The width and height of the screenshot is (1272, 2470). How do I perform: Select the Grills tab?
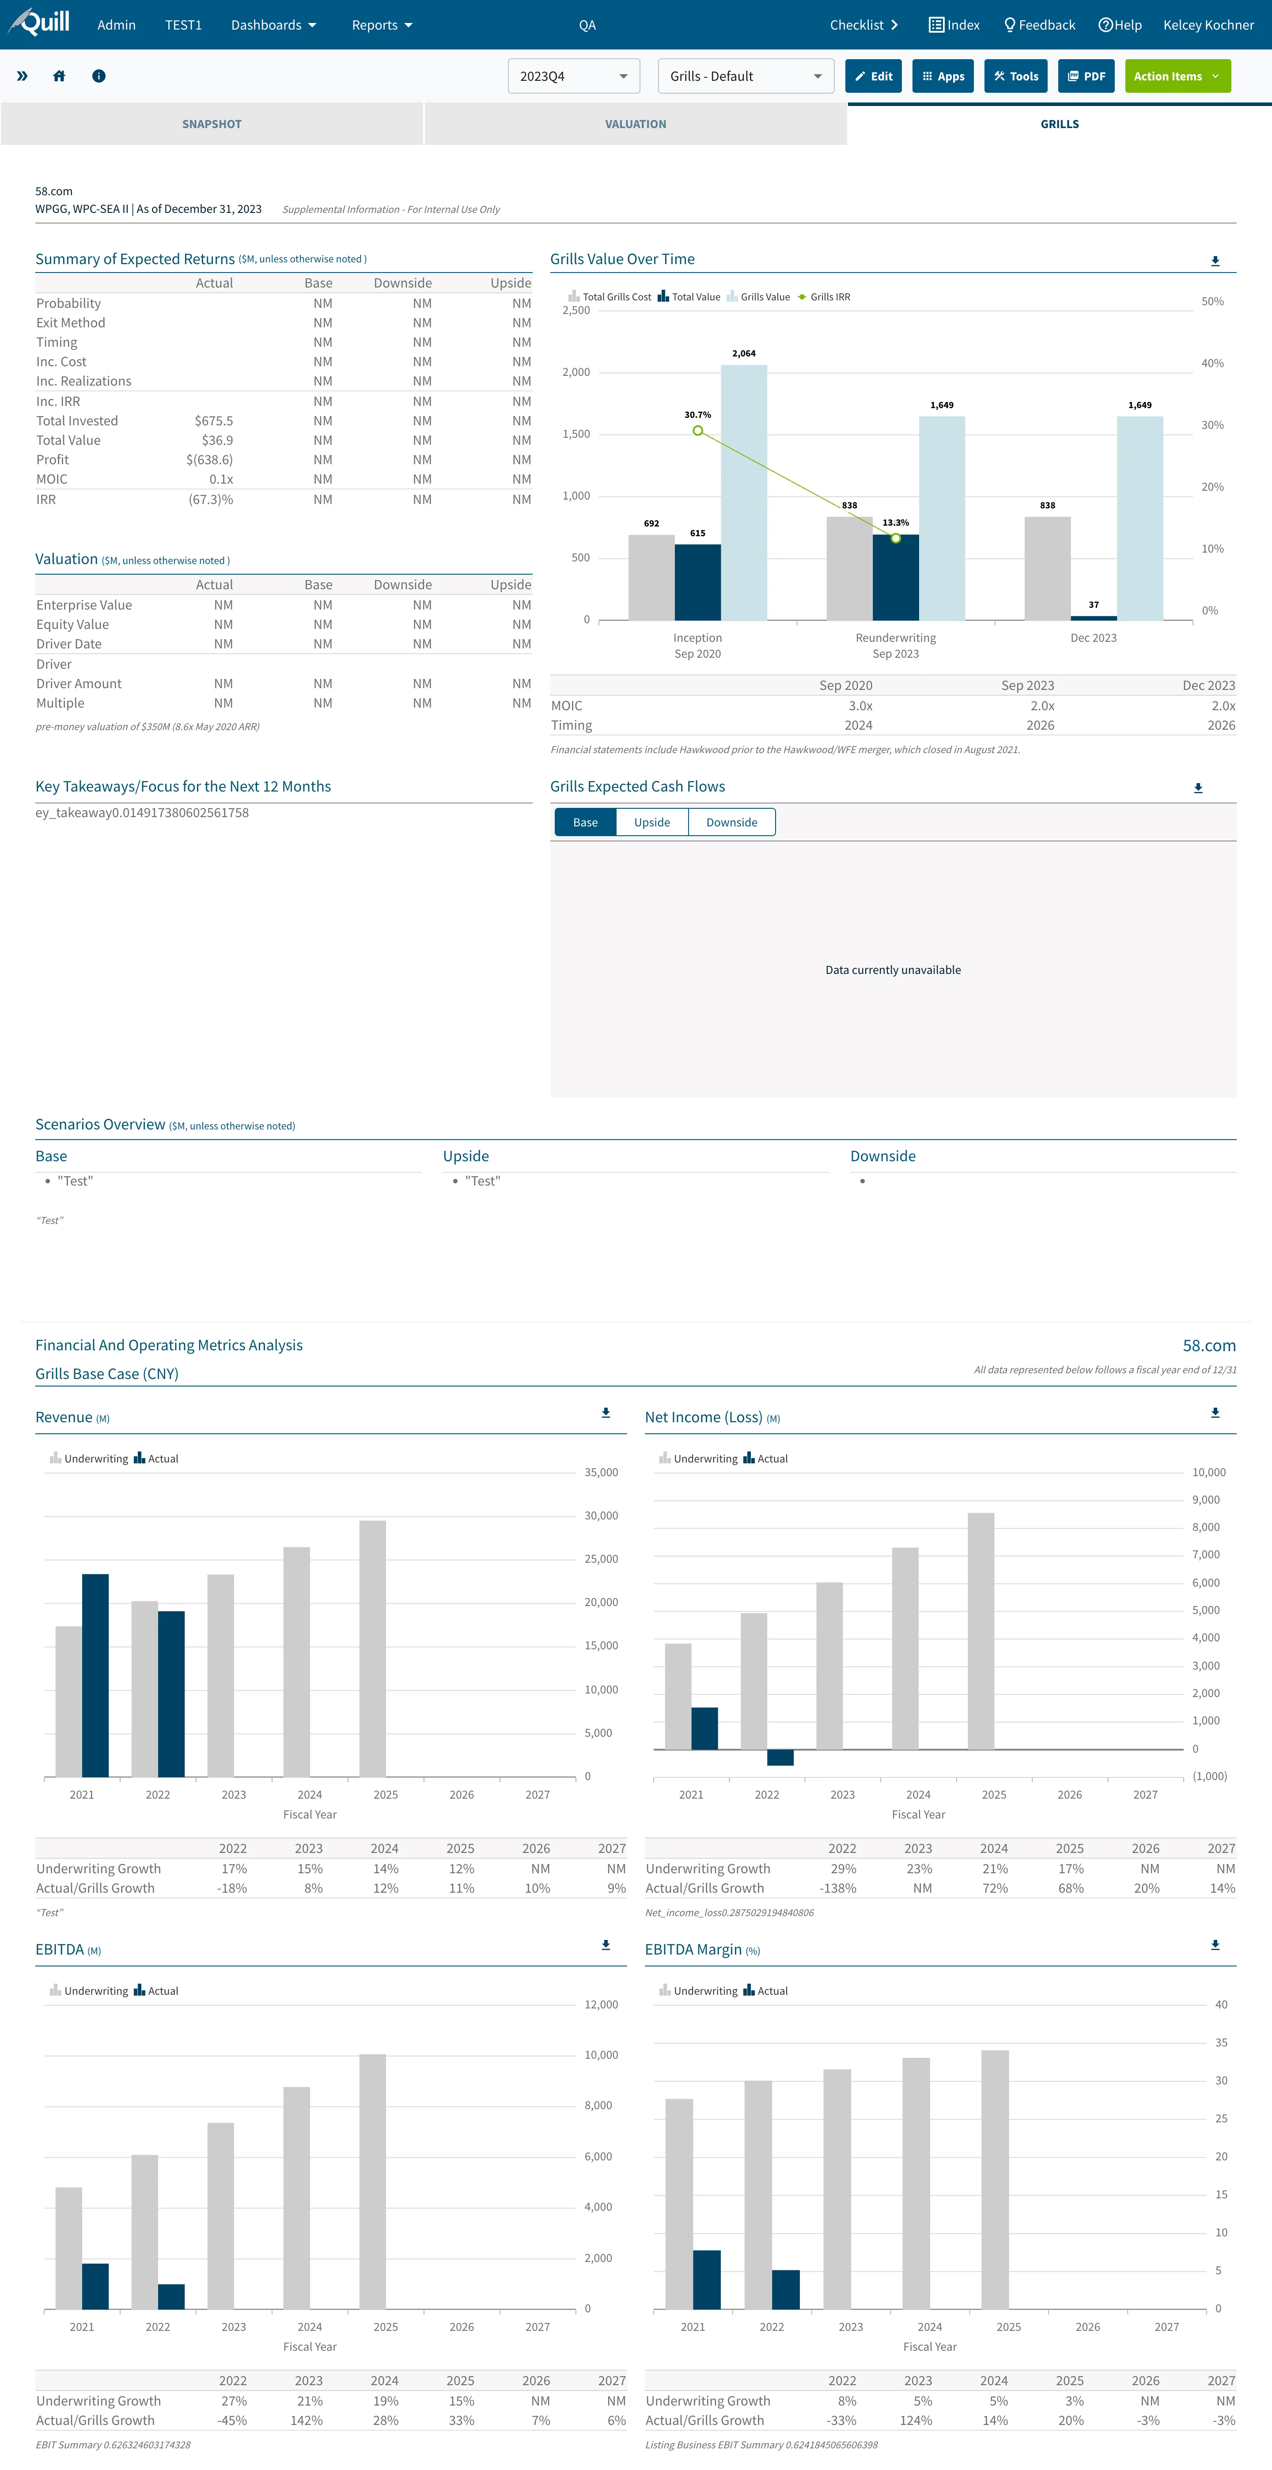pos(1059,124)
